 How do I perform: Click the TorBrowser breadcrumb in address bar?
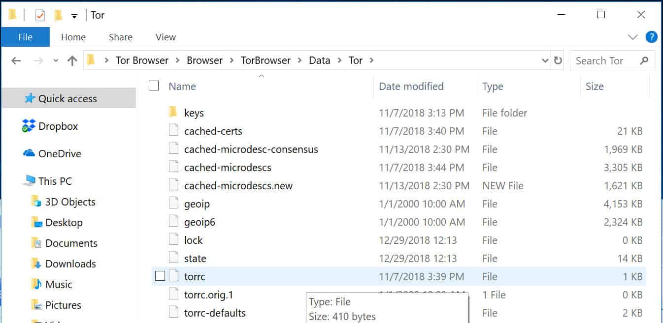[265, 60]
